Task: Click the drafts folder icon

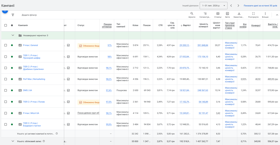Action: pos(20,36)
